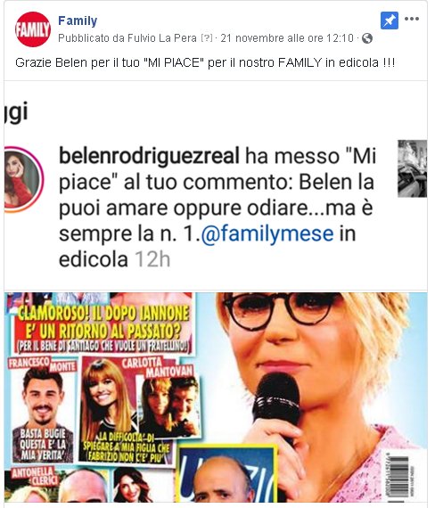The width and height of the screenshot is (435, 508).
Task: Click the Antonella Clerici label on the cover
Action: (x=34, y=476)
